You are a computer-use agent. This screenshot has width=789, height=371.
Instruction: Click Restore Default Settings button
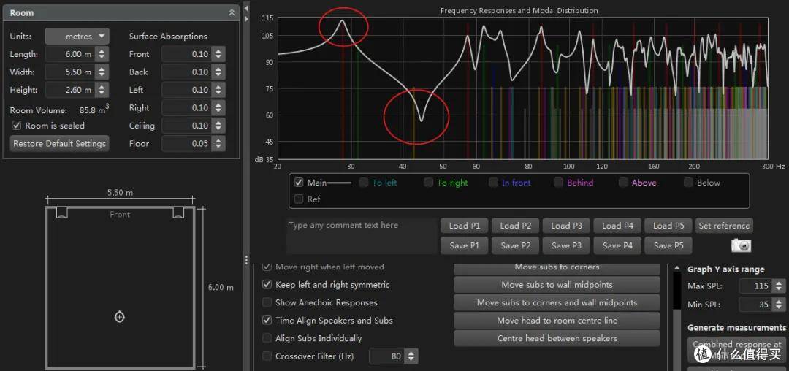59,143
